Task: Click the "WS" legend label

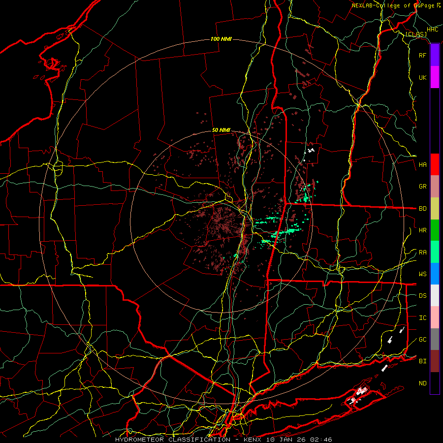Action: point(423,274)
